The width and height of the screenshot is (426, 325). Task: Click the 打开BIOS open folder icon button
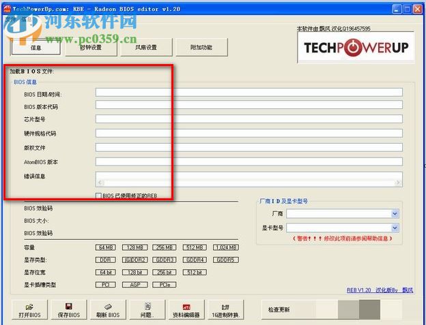29,309
